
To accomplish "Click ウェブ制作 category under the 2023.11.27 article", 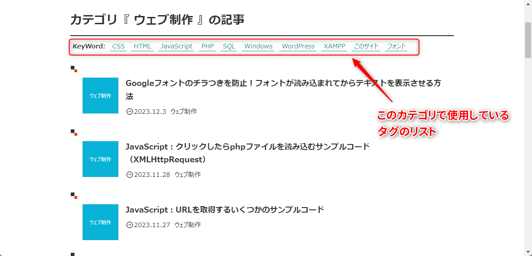I will click(x=187, y=225).
